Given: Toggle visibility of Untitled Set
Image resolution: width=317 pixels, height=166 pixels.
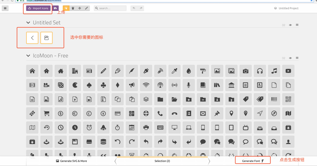Looking at the screenshot, I should [290, 25].
